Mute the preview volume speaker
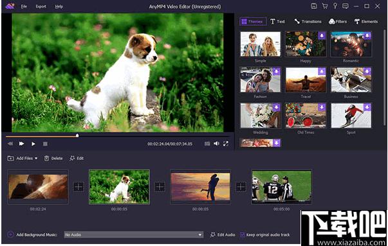 216,144
